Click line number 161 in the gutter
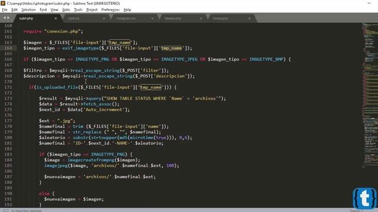The height and width of the screenshot is (212, 378). click(8, 31)
